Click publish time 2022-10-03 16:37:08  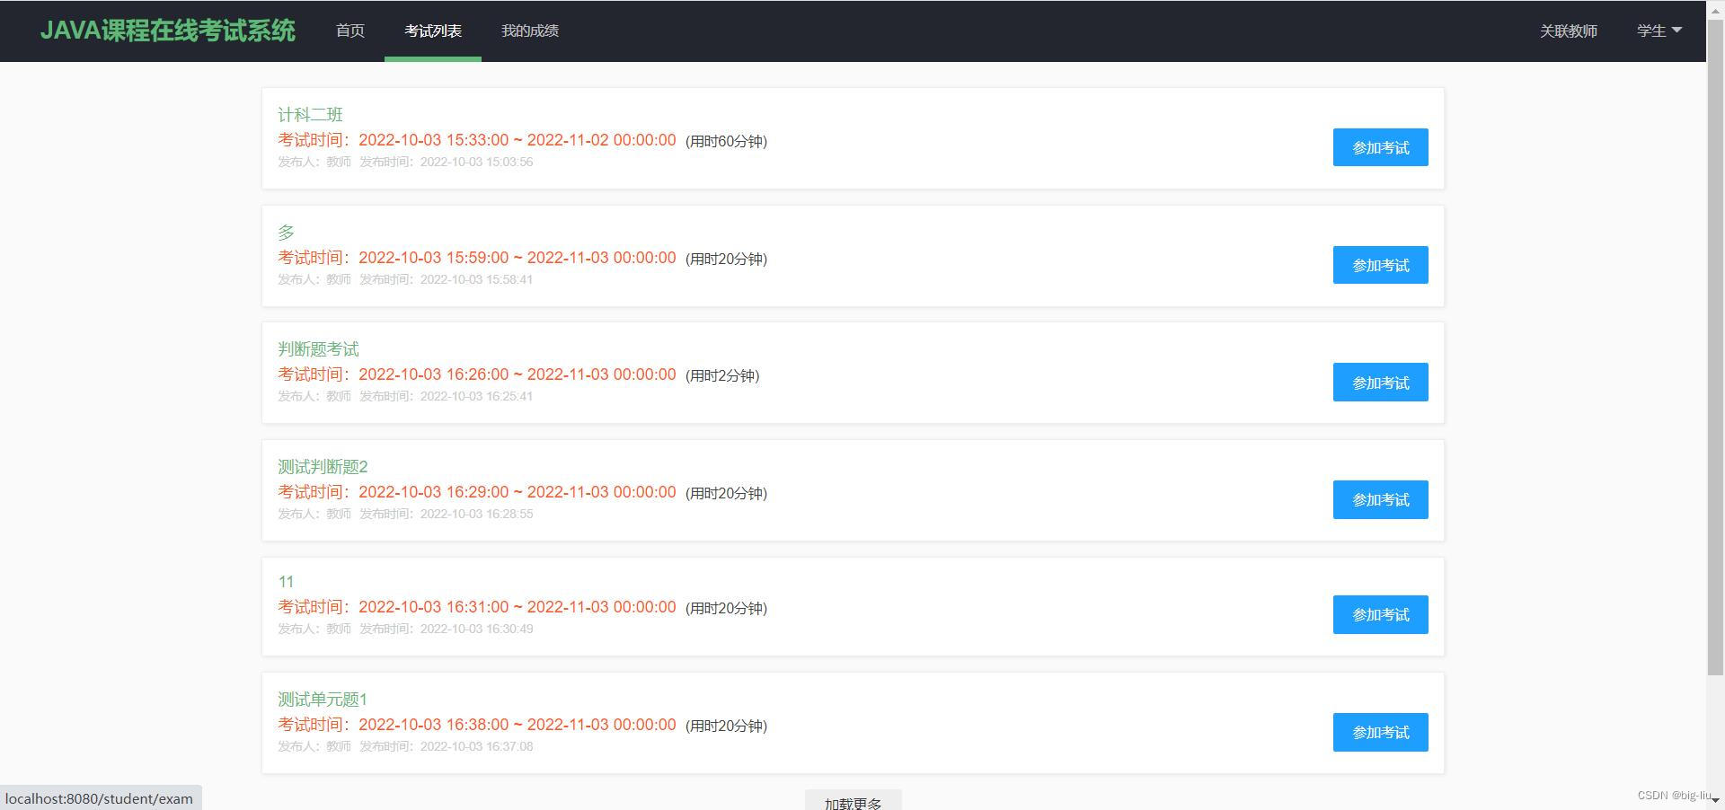click(x=476, y=746)
